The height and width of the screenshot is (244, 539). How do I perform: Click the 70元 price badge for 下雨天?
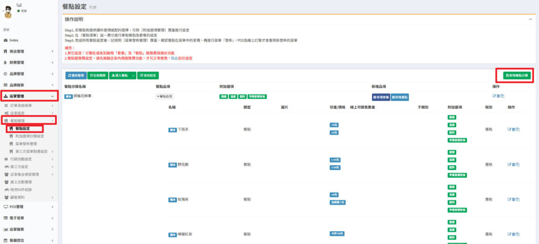tap(334, 125)
